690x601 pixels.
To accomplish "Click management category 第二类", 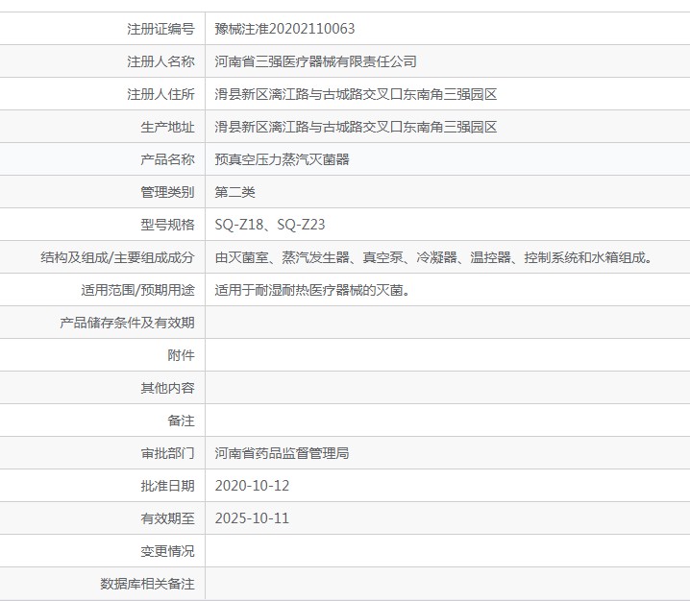I will point(235,192).
